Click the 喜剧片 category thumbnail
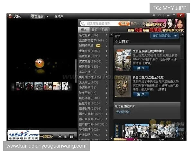 tap(137, 131)
